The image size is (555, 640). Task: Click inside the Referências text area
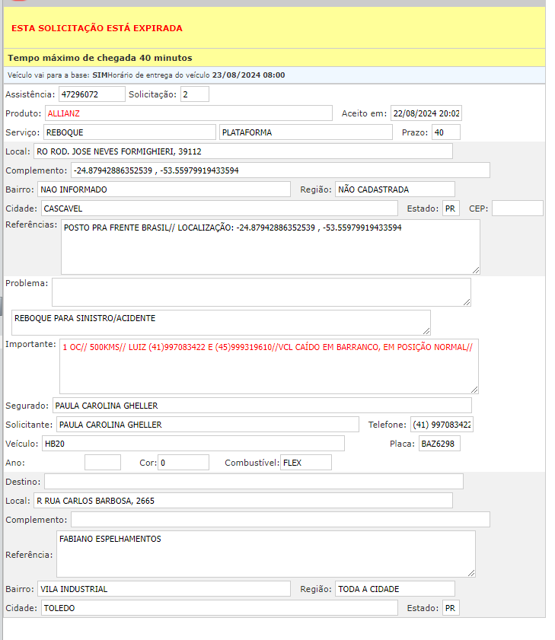270,247
